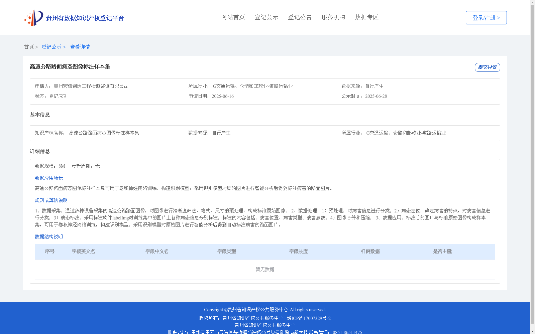The width and height of the screenshot is (535, 334).
Task: Click the 基本信息 section heading
Action: [40, 115]
